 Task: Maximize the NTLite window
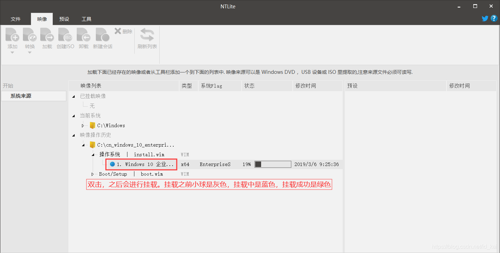point(475,6)
